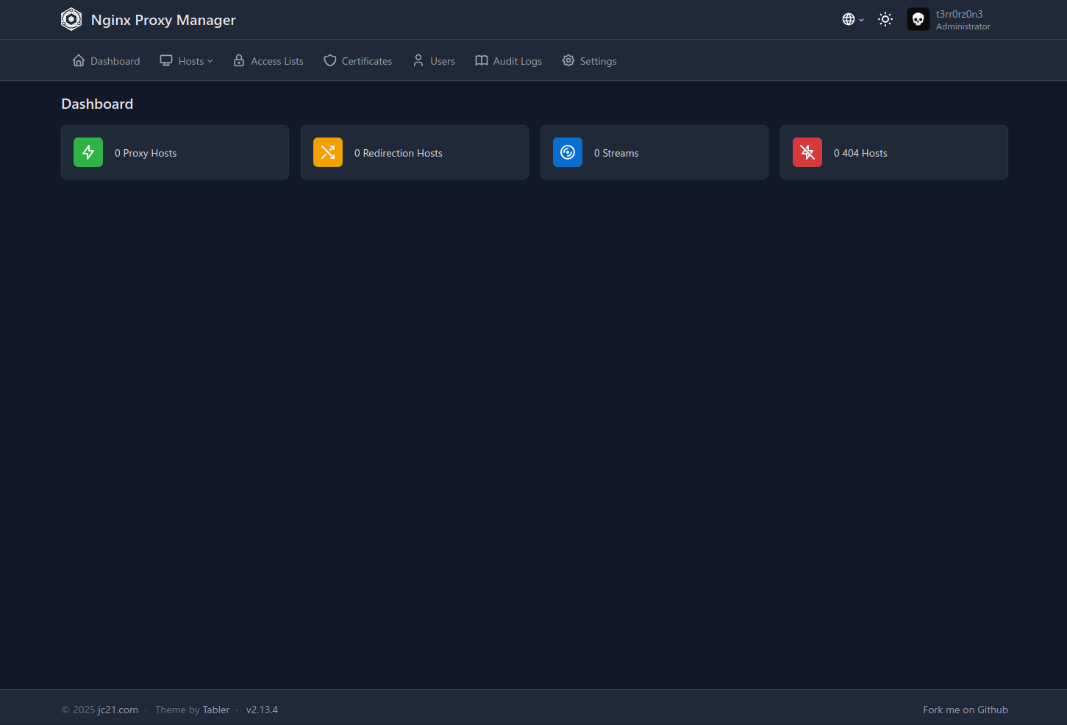Click the 0 Proxy Hosts card
This screenshot has width=1067, height=725.
[x=174, y=152]
